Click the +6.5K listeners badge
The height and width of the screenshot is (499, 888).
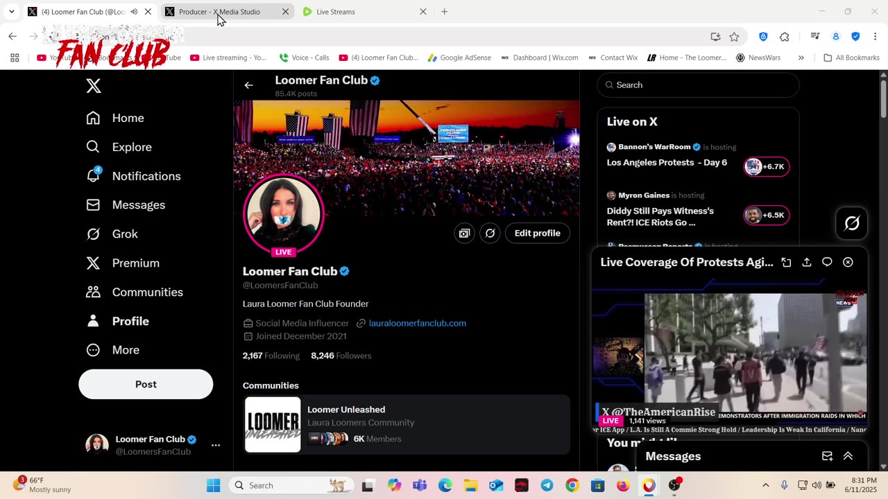[x=767, y=215]
